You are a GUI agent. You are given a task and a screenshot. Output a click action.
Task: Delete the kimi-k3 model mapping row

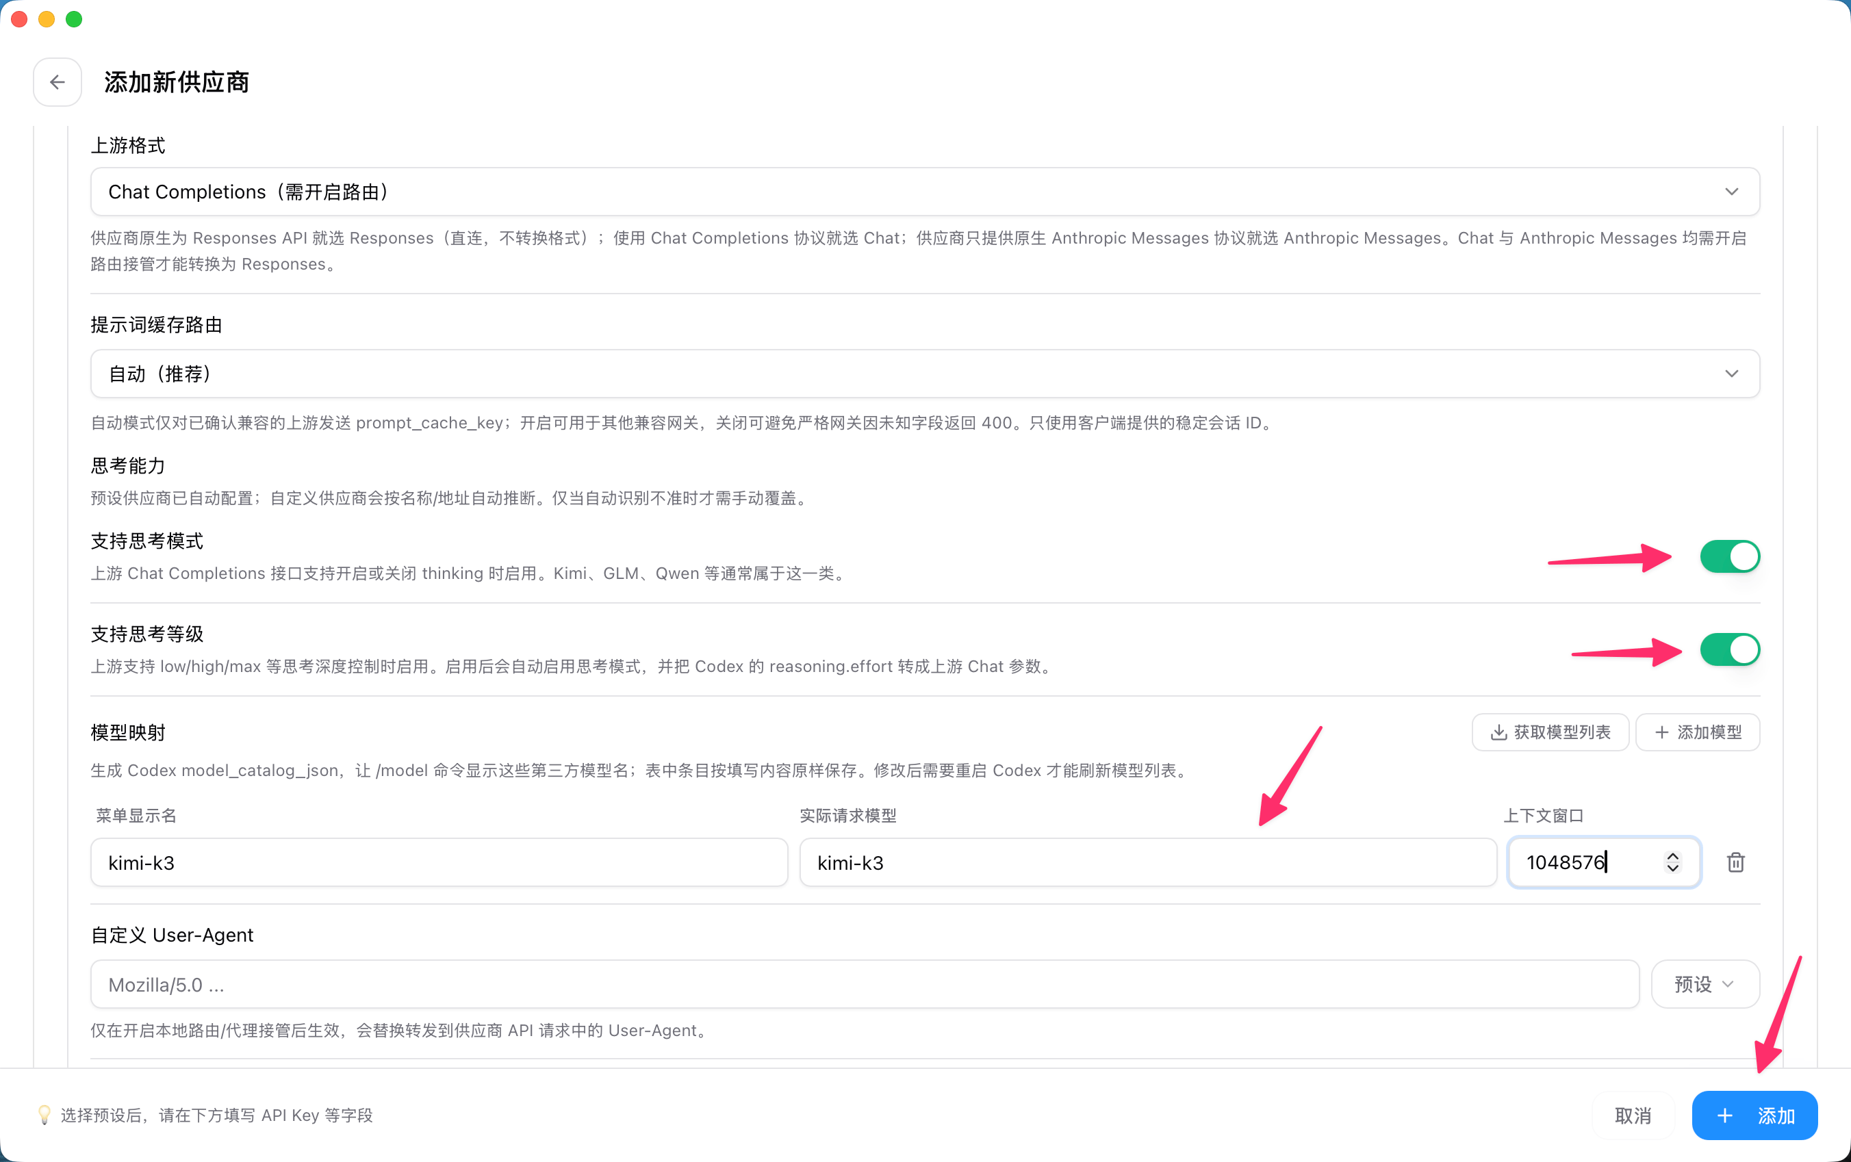tap(1736, 862)
